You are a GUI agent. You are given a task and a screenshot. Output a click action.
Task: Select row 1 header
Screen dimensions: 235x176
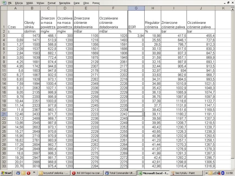4,20
